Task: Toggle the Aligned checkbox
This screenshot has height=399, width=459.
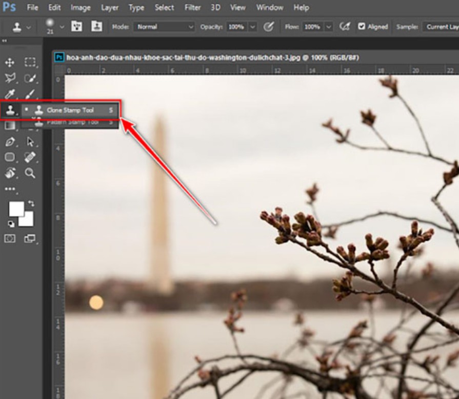Action: [x=362, y=27]
